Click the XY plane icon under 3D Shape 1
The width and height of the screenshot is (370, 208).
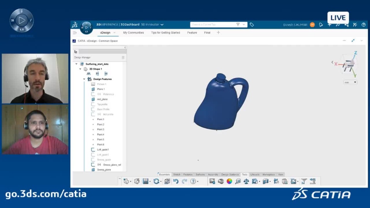pyautogui.click(x=89, y=74)
